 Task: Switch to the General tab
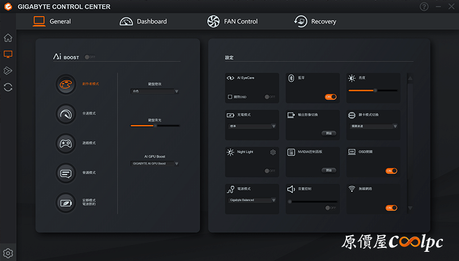52,21
